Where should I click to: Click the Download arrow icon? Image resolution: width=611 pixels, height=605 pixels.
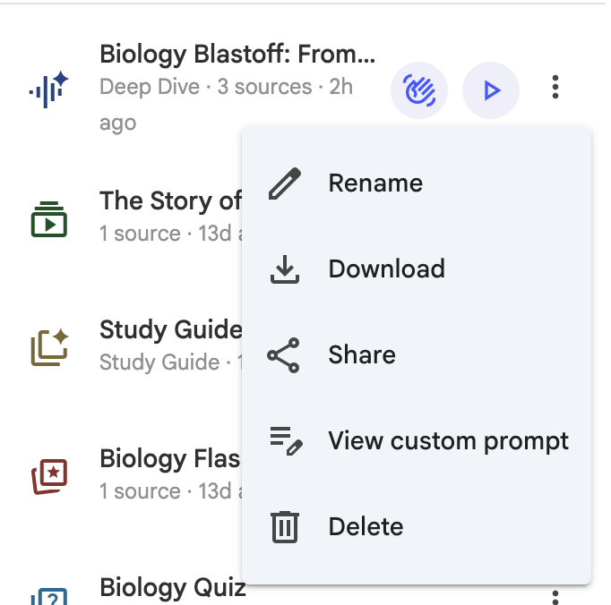tap(285, 269)
